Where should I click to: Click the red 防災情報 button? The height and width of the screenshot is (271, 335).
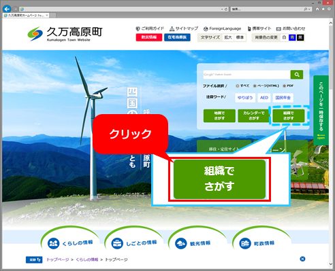pyautogui.click(x=149, y=37)
